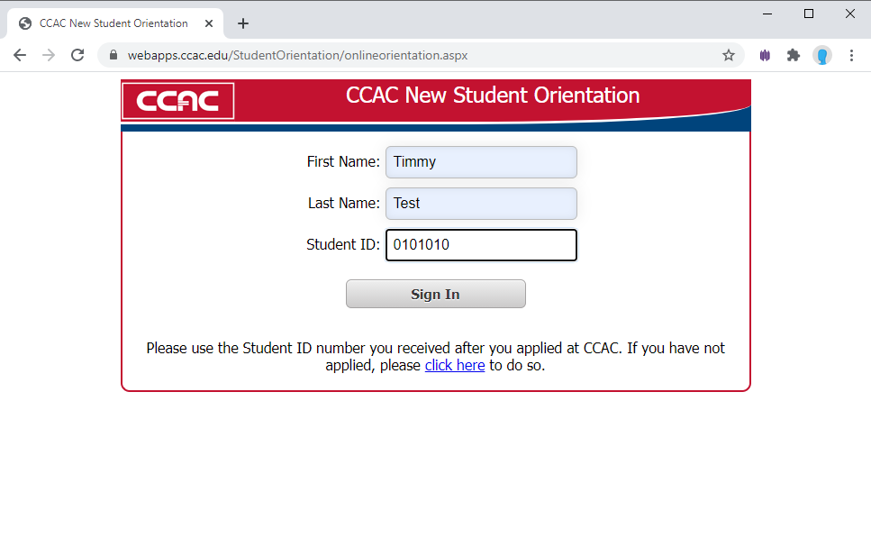Click inside the First Name field
The width and height of the screenshot is (871, 547).
pyautogui.click(x=480, y=161)
